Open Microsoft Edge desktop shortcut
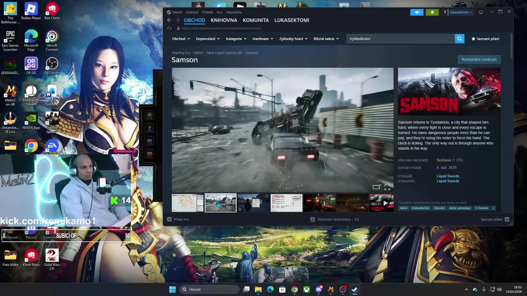 [31, 40]
